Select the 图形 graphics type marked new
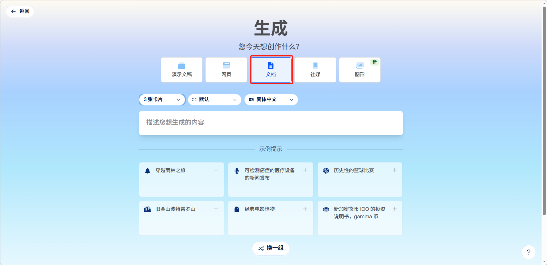Viewport: 547px width, 265px height. [360, 70]
